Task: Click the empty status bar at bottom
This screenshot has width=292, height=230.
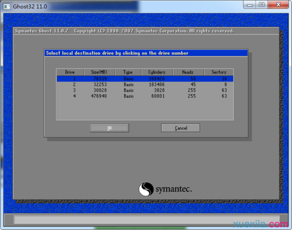Action: pos(146,220)
